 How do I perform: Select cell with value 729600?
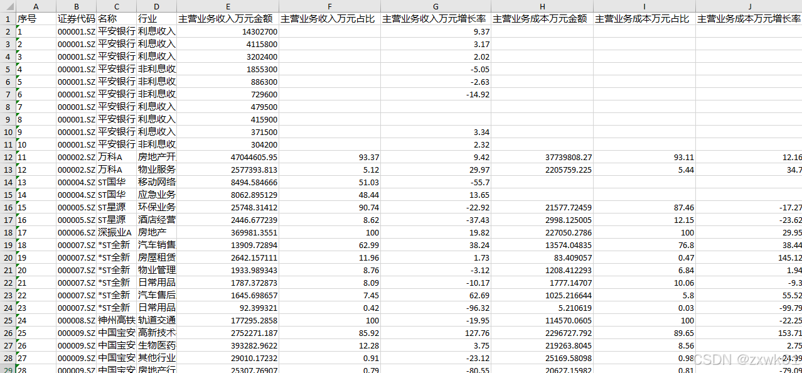pos(228,94)
